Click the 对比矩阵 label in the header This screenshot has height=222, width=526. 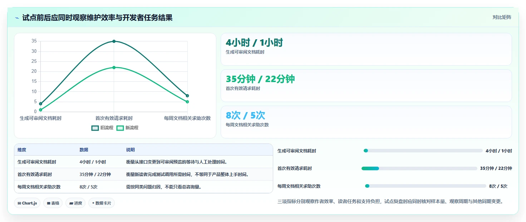click(502, 17)
